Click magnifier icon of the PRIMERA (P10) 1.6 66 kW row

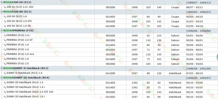5,45
